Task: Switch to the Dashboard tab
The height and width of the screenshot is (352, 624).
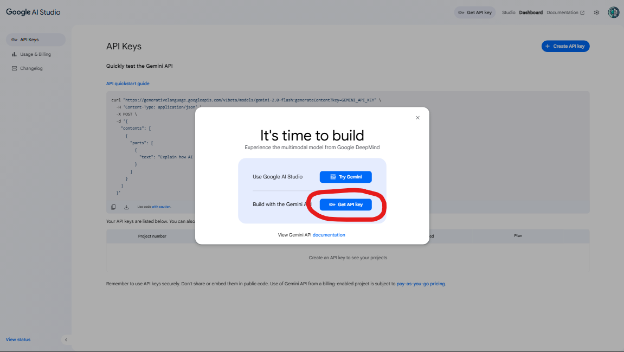Action: click(x=530, y=12)
